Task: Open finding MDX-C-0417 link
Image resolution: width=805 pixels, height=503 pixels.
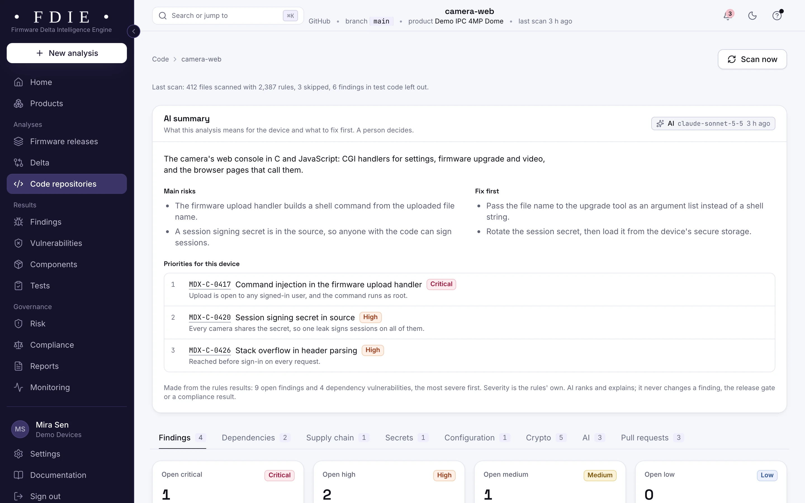Action: pyautogui.click(x=210, y=284)
